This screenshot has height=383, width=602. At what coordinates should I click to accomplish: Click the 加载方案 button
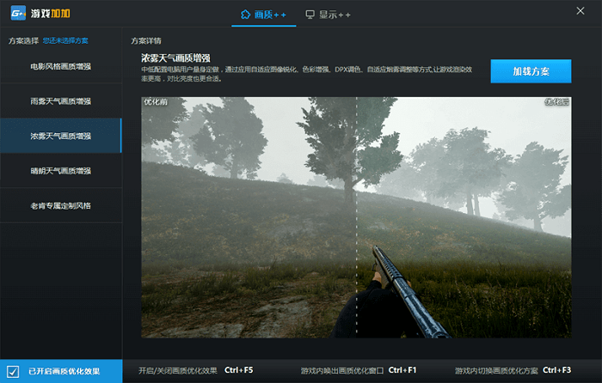coord(531,71)
